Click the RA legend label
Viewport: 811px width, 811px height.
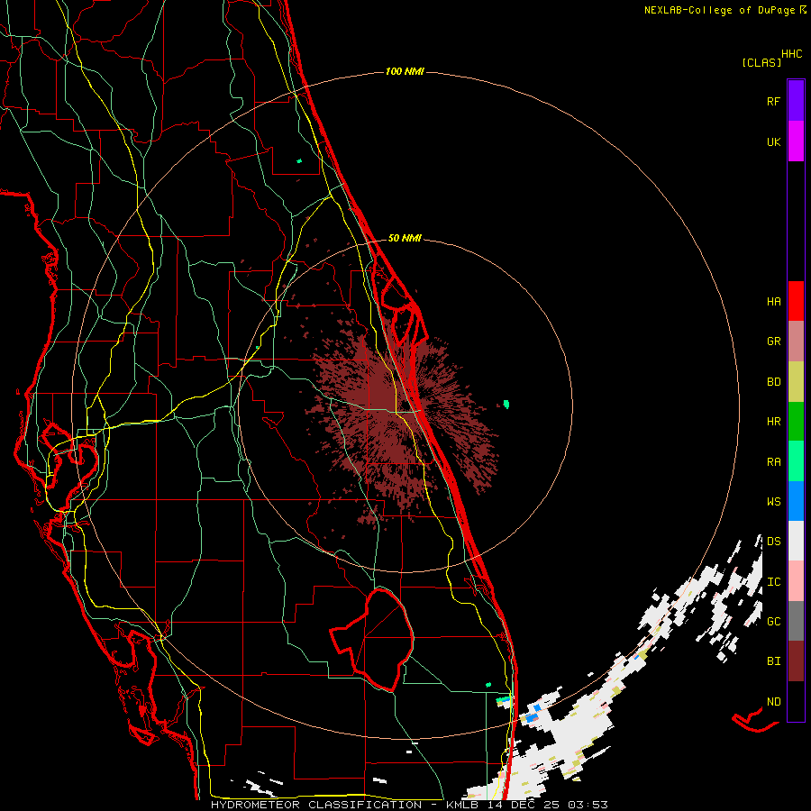[x=773, y=462]
